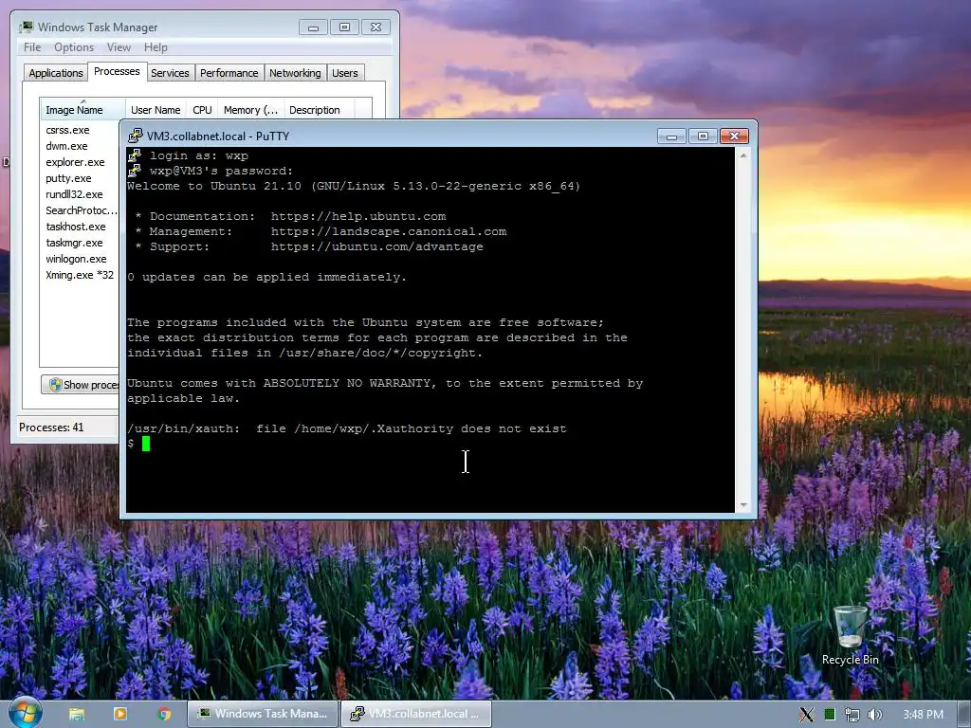Switch to the Networking tab
The width and height of the screenshot is (971, 728).
(296, 73)
